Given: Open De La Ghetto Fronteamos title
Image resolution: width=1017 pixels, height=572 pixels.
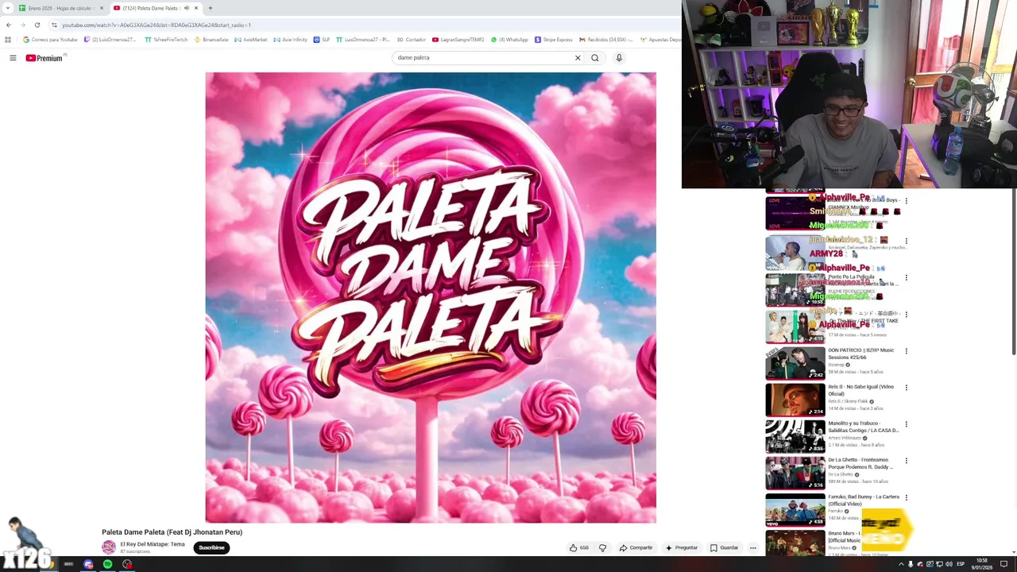Looking at the screenshot, I should click(860, 463).
